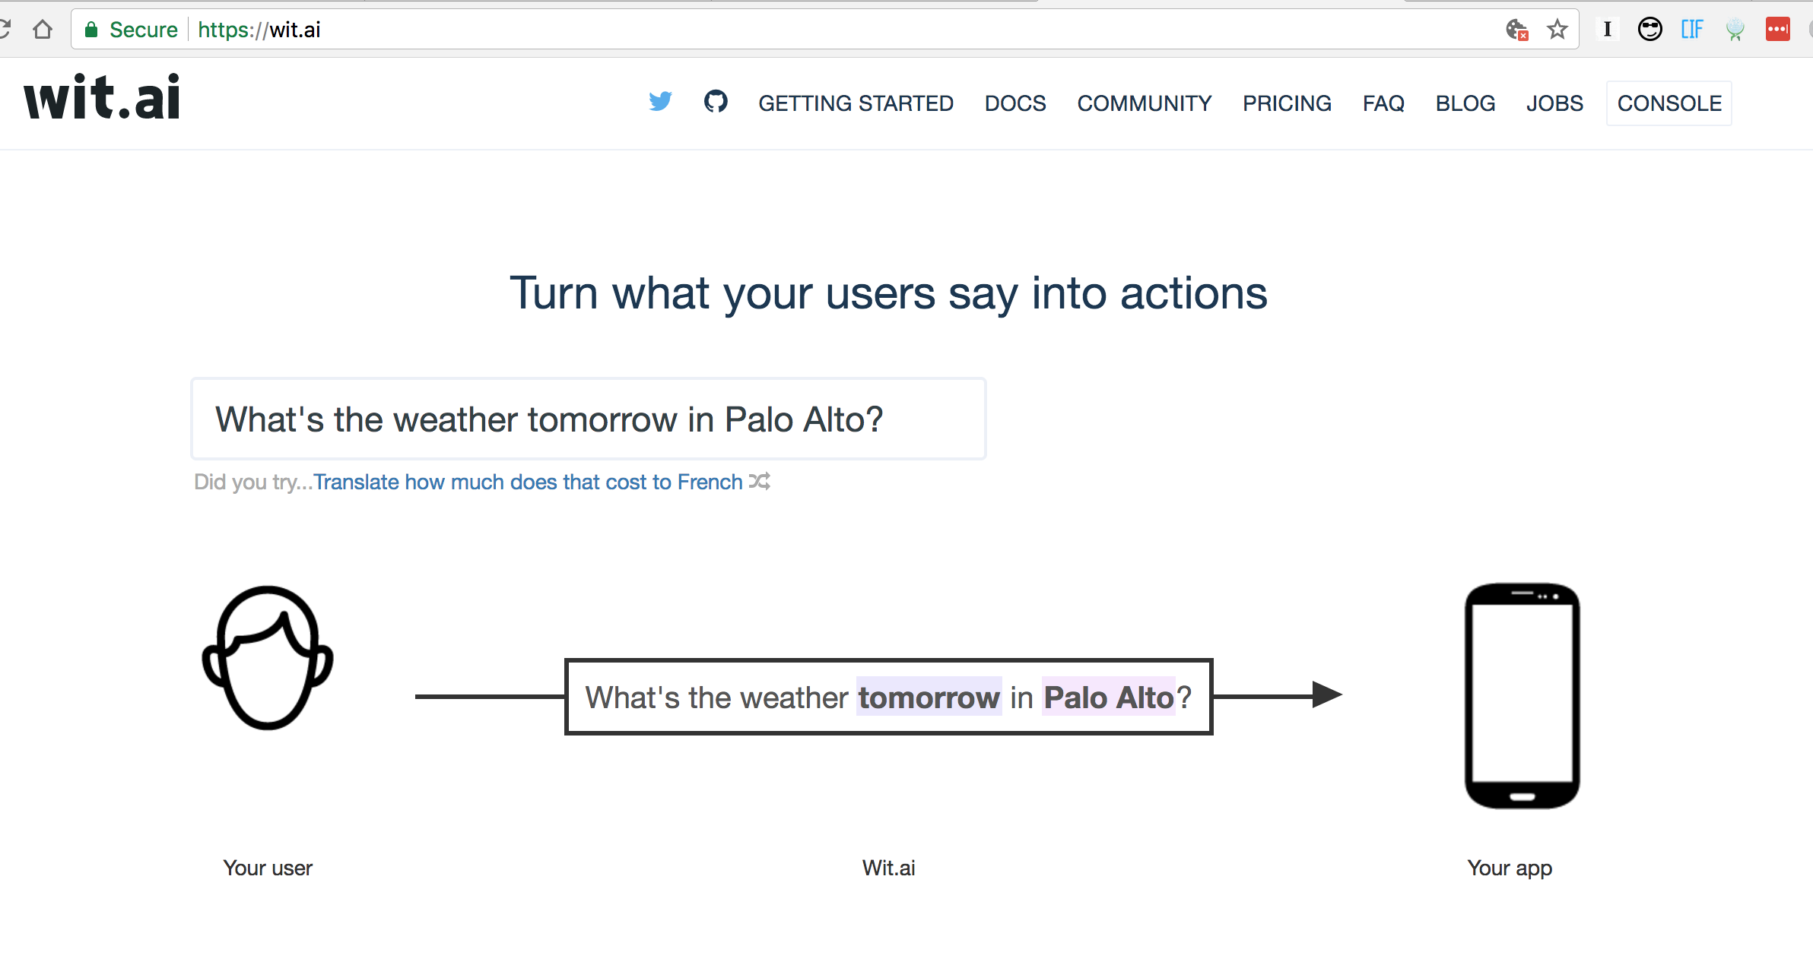Open the GETTING STARTED page

(856, 103)
